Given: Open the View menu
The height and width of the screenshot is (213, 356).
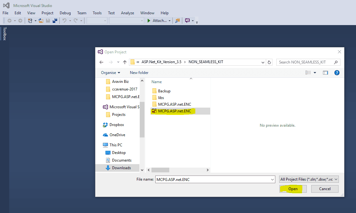Looking at the screenshot, I should (31, 13).
